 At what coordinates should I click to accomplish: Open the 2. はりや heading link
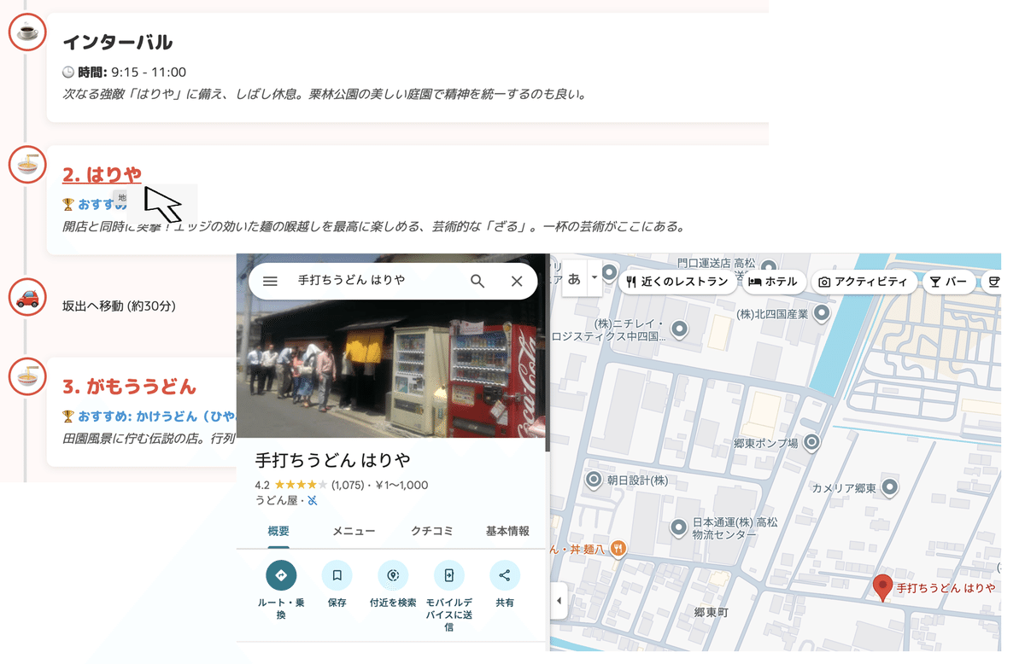tap(102, 174)
